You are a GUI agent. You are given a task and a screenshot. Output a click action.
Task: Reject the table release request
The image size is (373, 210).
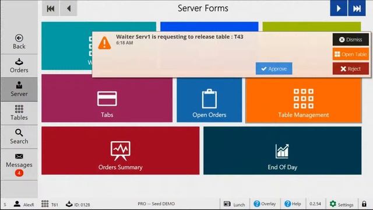click(351, 69)
